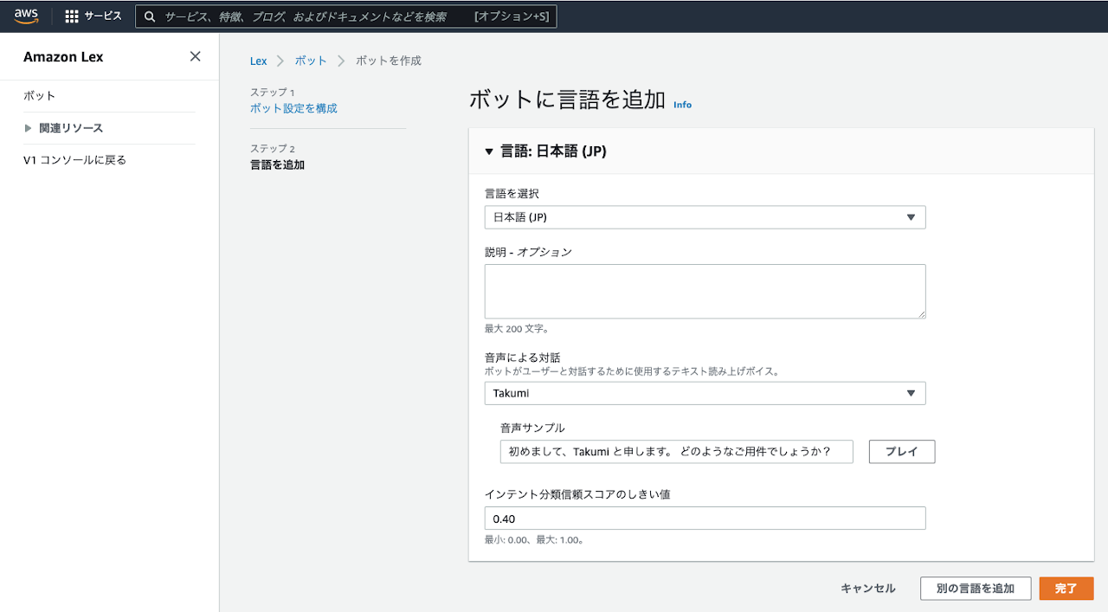The image size is (1108, 612).
Task: Open the サービス grid menu
Action: tap(93, 16)
